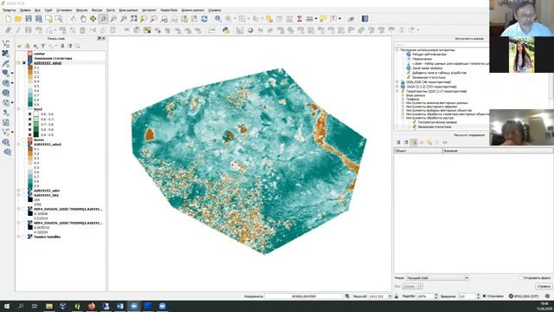Expand SAGA algorithms group
The width and height of the screenshot is (554, 312).
(x=397, y=87)
